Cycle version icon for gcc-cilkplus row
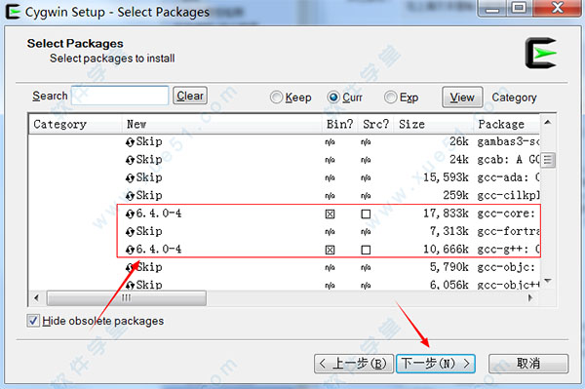The height and width of the screenshot is (389, 585). tap(130, 196)
